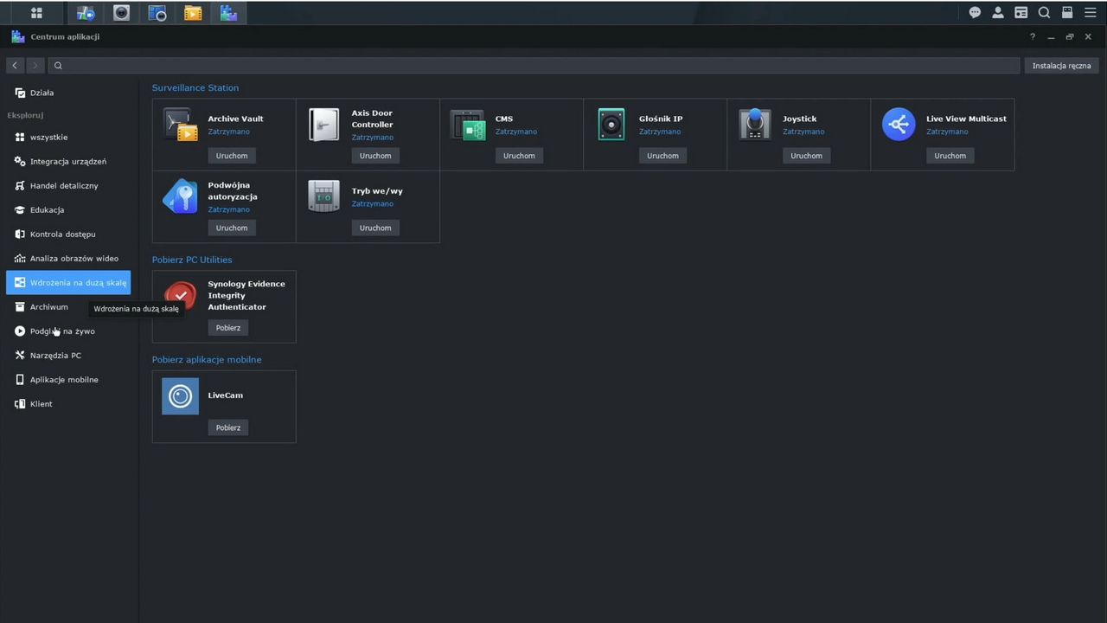Select Handel detaliczny category

[x=68, y=185]
